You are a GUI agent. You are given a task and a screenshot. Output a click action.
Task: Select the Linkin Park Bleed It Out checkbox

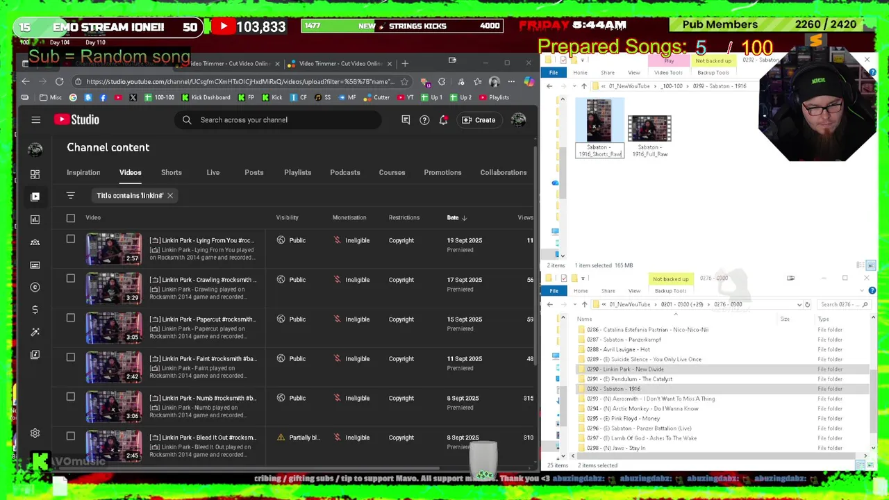click(x=70, y=437)
